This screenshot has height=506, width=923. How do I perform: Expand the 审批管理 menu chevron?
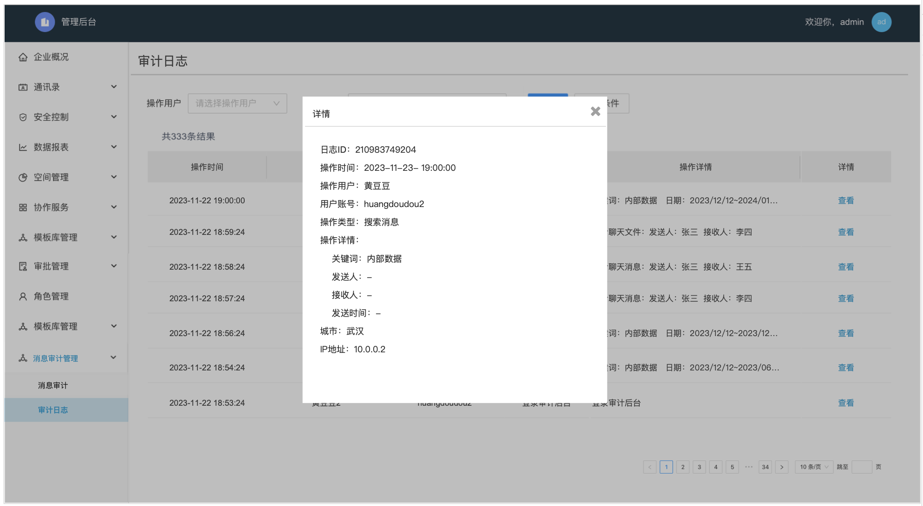114,266
